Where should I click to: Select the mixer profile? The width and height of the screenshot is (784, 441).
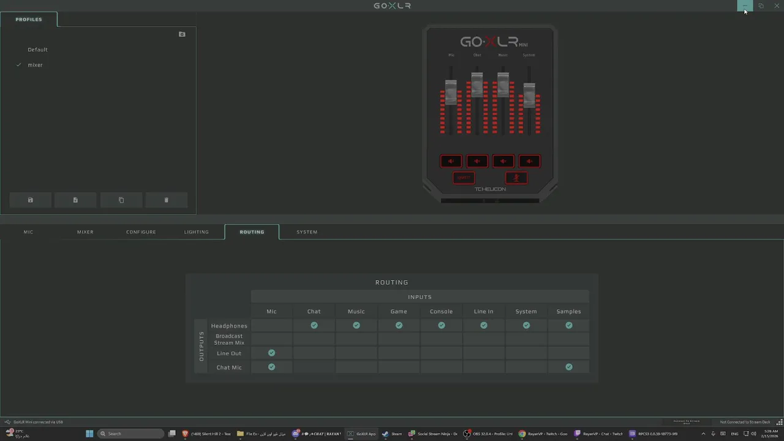coord(35,65)
